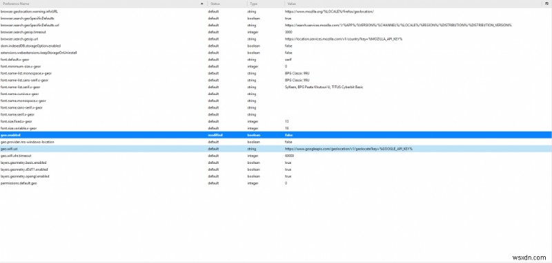Screen dimensions: 552x263
Task: Sort by the Status column header
Action: (x=227, y=4)
